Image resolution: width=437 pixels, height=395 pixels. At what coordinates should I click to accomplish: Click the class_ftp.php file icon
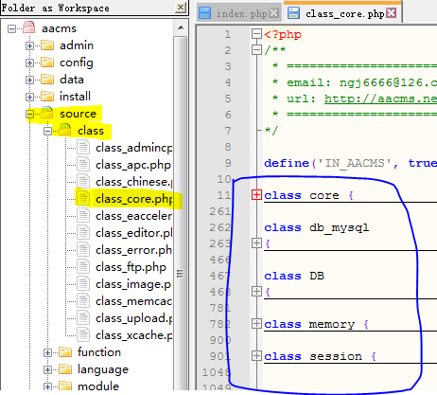[x=83, y=267]
